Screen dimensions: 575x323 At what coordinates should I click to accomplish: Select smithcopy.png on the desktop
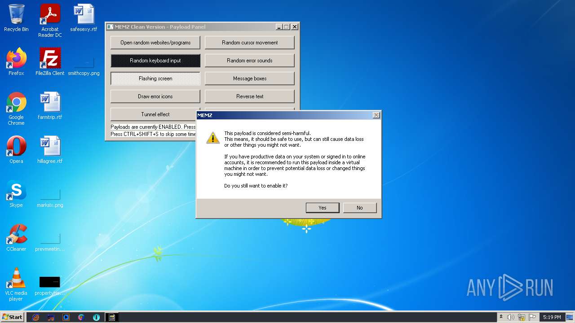[84, 66]
